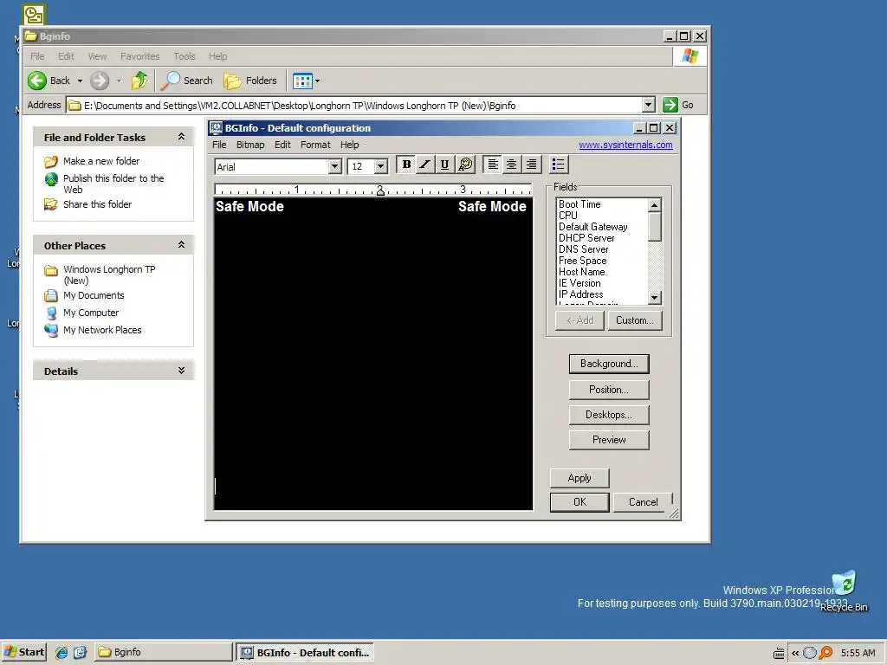Open Forward button history dropdown

pyautogui.click(x=119, y=81)
